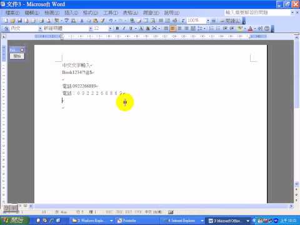Open the 檢視 (View) menu

pyautogui.click(x=52, y=13)
